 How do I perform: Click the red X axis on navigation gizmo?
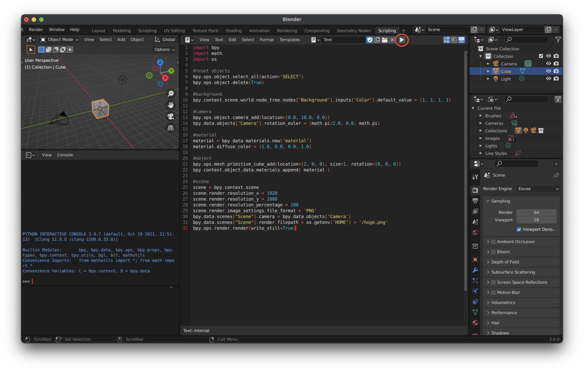pos(165,78)
